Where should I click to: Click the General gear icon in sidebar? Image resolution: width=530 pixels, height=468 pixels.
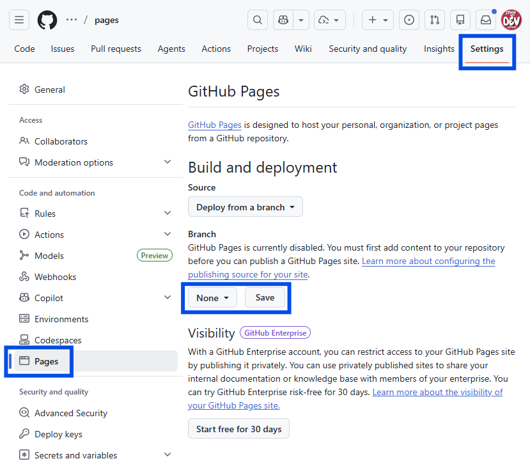click(24, 90)
